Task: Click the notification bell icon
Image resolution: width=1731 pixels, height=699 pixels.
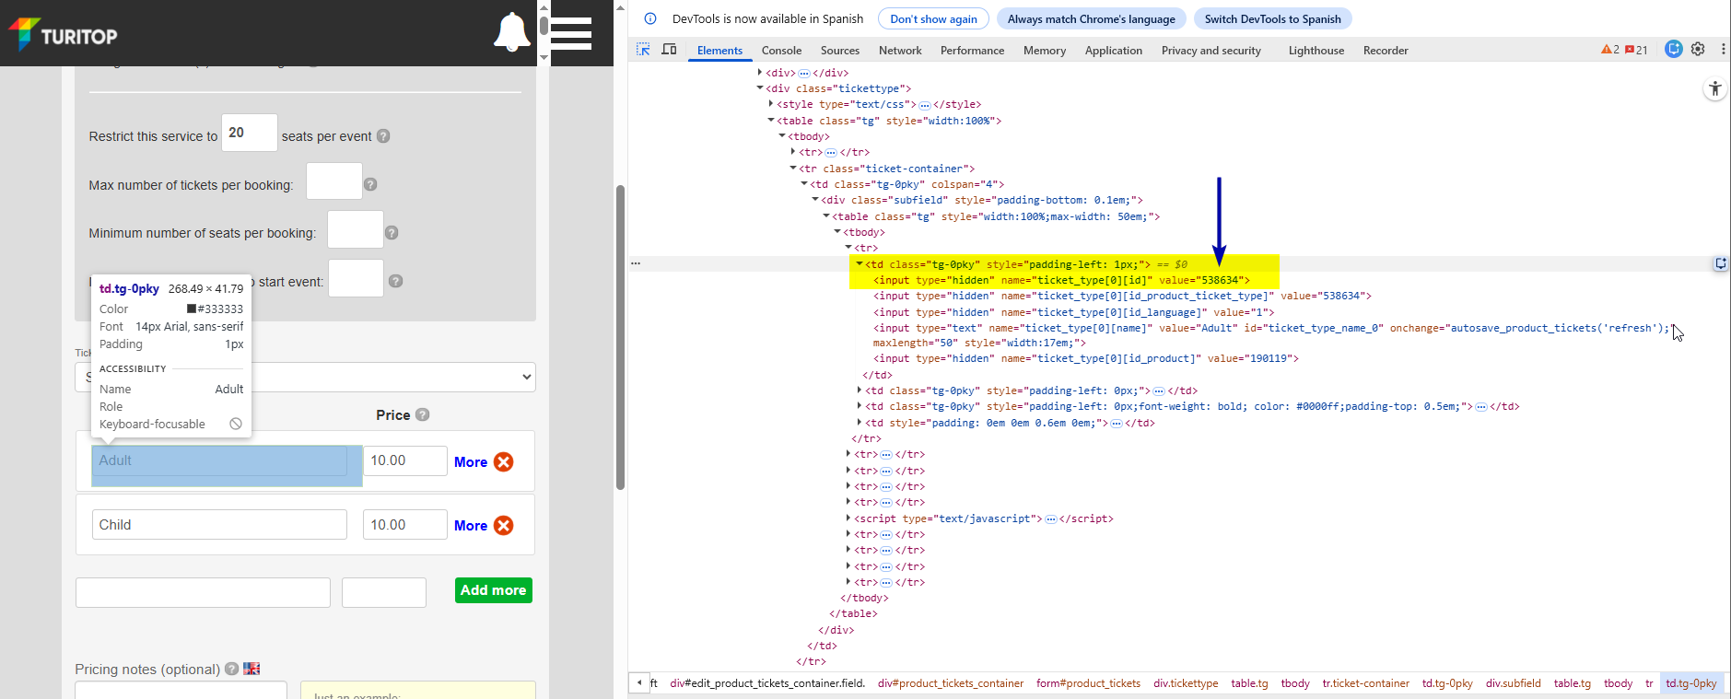Action: coord(511,32)
